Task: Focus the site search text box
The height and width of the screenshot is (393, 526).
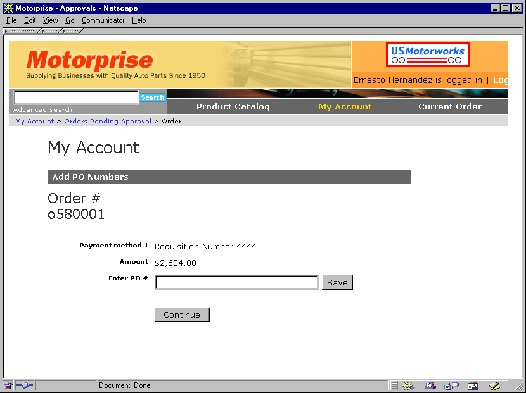Action: point(76,97)
